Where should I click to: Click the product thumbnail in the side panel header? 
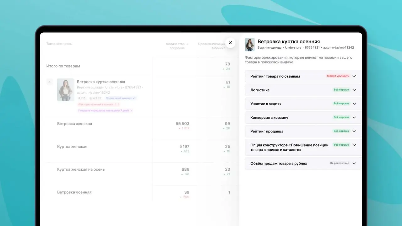click(250, 45)
